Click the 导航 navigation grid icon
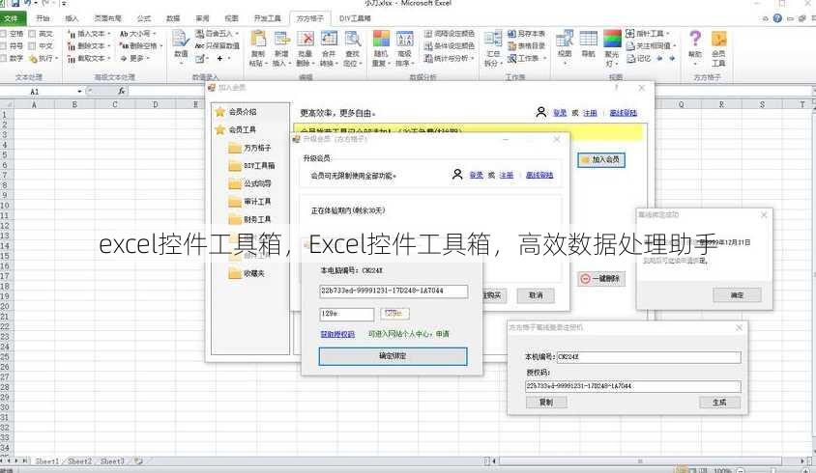 589,39
